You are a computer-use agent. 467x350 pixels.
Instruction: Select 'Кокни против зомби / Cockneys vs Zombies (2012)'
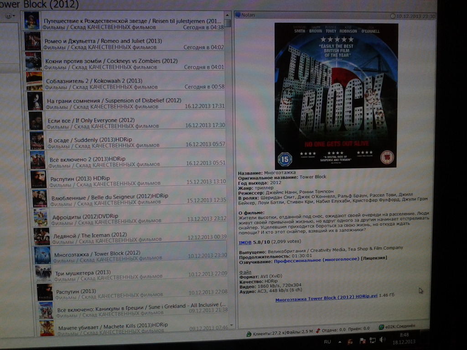pos(125,61)
